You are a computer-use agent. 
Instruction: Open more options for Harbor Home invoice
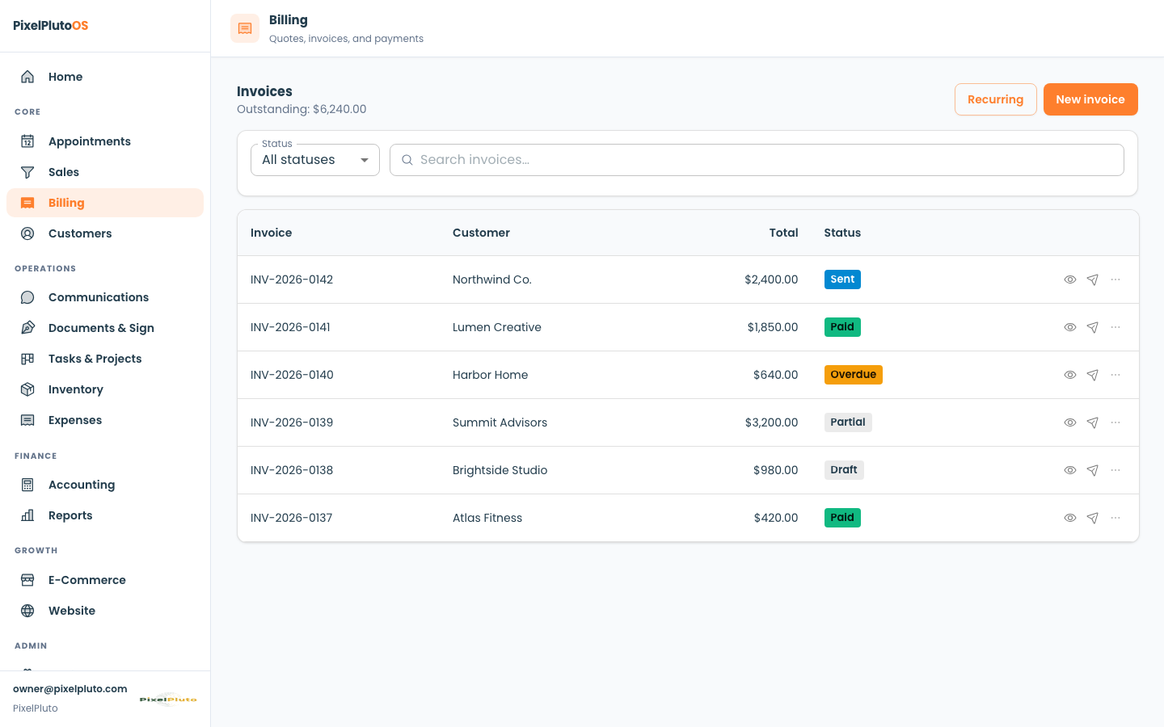(1115, 375)
